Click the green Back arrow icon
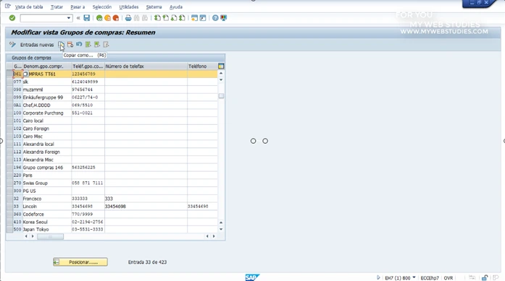The width and height of the screenshot is (505, 281). tap(99, 18)
